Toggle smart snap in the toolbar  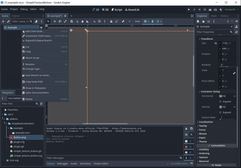(94, 21)
